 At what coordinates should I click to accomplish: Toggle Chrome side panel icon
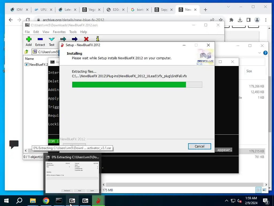tap(249, 20)
